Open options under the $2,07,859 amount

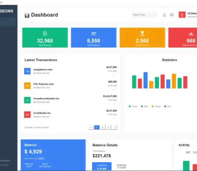pos(114,118)
